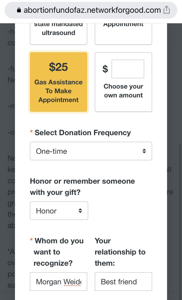
Task: Open the Honor or remember dropdown
Action: [x=59, y=211]
